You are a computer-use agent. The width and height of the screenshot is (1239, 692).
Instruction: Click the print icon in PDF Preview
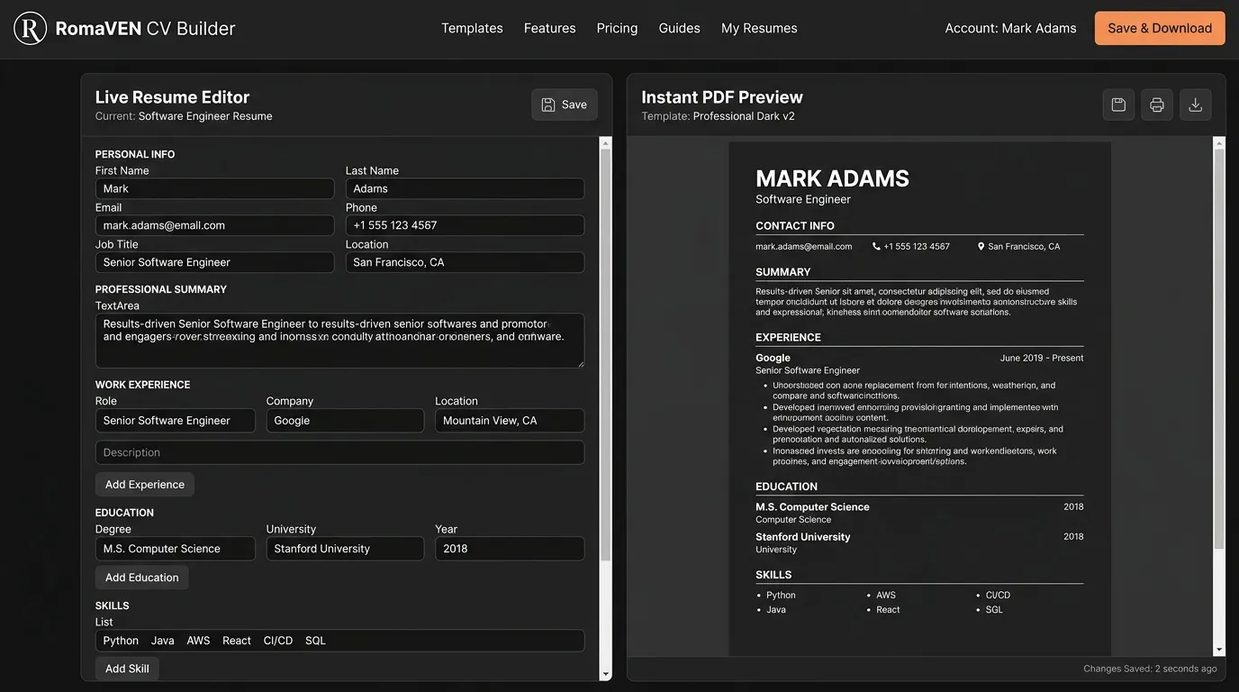click(1157, 105)
